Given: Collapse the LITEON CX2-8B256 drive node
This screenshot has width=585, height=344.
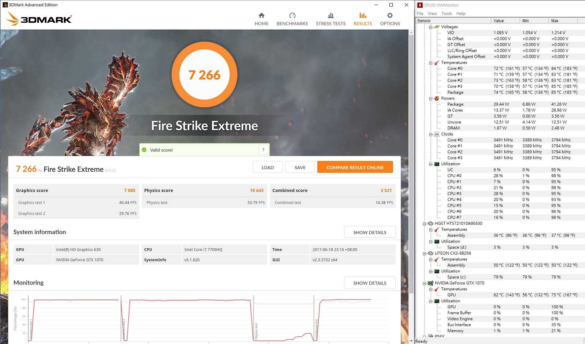Looking at the screenshot, I should click(x=424, y=253).
